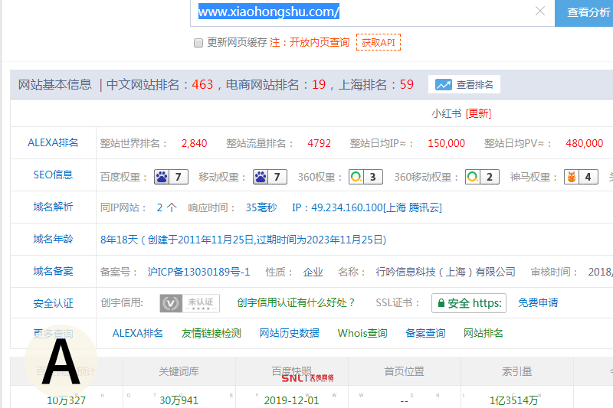Click the 首页位置 column header
This screenshot has width=613, height=408.
pos(405,371)
